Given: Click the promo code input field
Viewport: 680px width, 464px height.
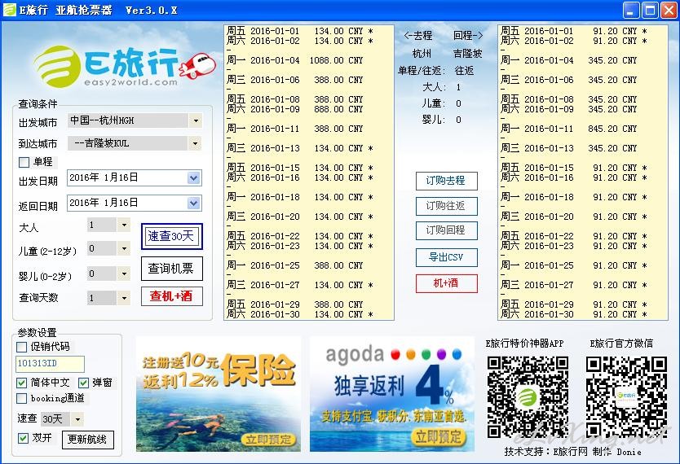Looking at the screenshot, I should pos(49,364).
